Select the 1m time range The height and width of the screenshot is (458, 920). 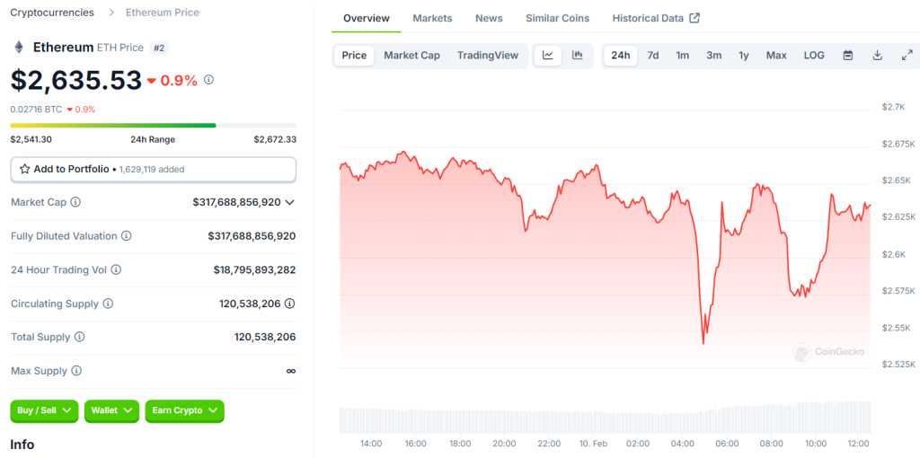point(683,55)
